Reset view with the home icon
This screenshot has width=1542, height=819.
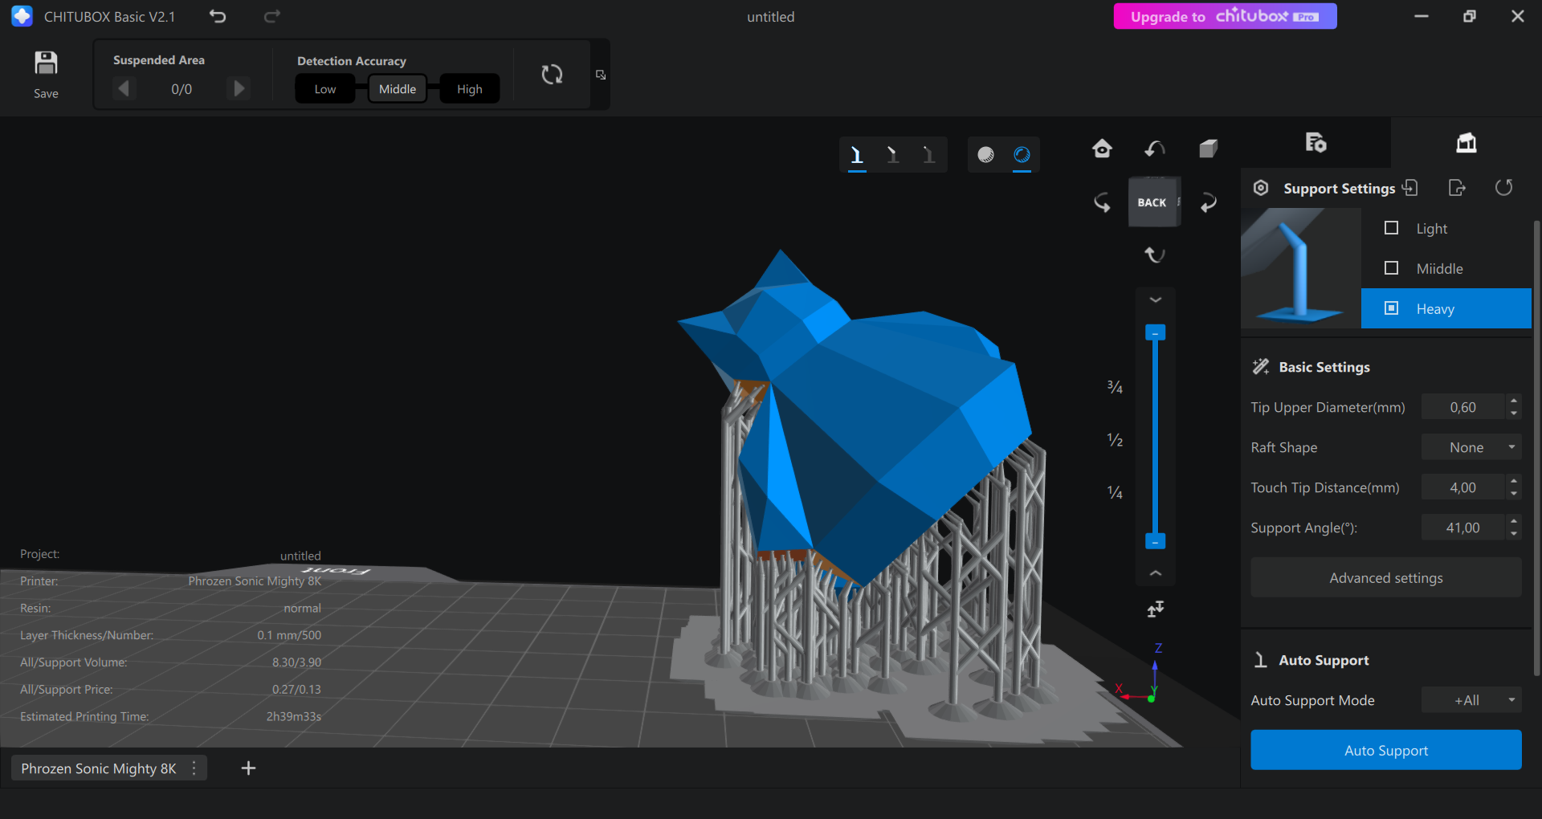tap(1102, 149)
